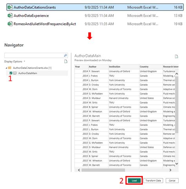The width and height of the screenshot is (186, 189).
Task: Click the horizontal scroll left arrow
Action: tap(79, 170)
